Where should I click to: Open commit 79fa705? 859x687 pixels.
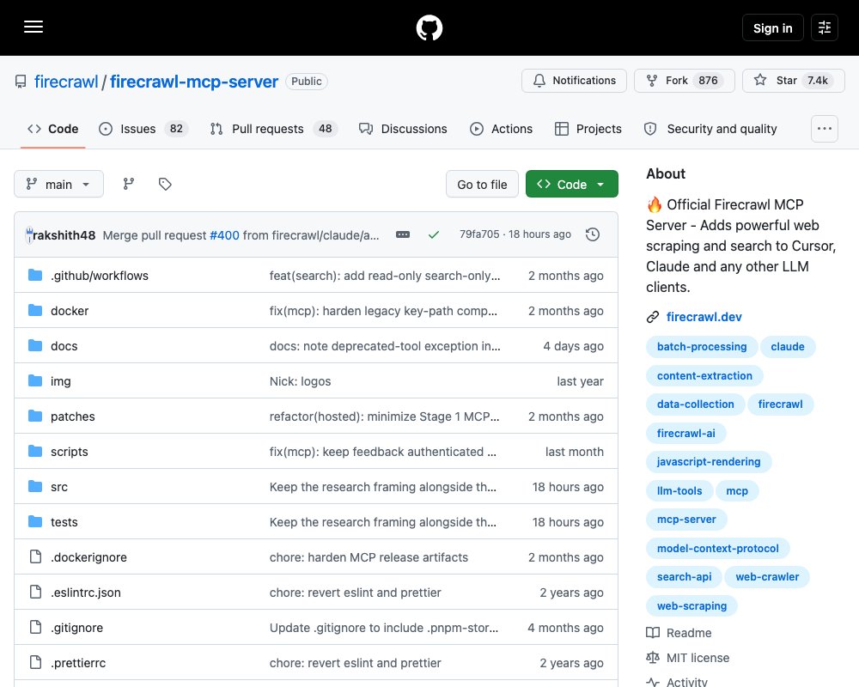[479, 234]
